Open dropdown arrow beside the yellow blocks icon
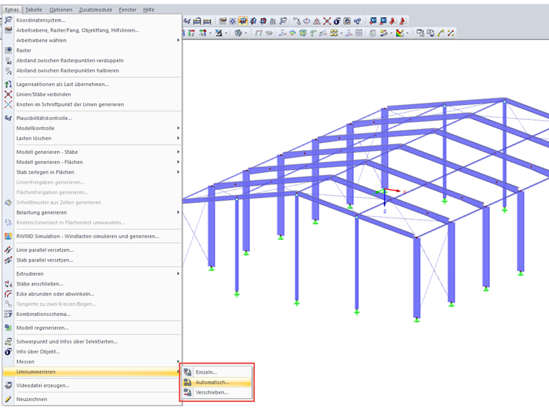The height and width of the screenshot is (412, 549). point(342,33)
